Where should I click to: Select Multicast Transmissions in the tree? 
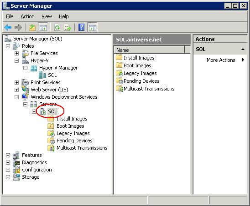[82, 148]
